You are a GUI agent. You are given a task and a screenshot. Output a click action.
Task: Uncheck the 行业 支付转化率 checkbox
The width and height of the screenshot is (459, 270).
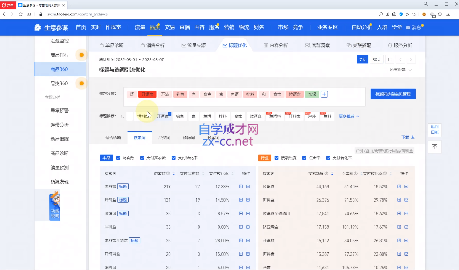point(328,158)
